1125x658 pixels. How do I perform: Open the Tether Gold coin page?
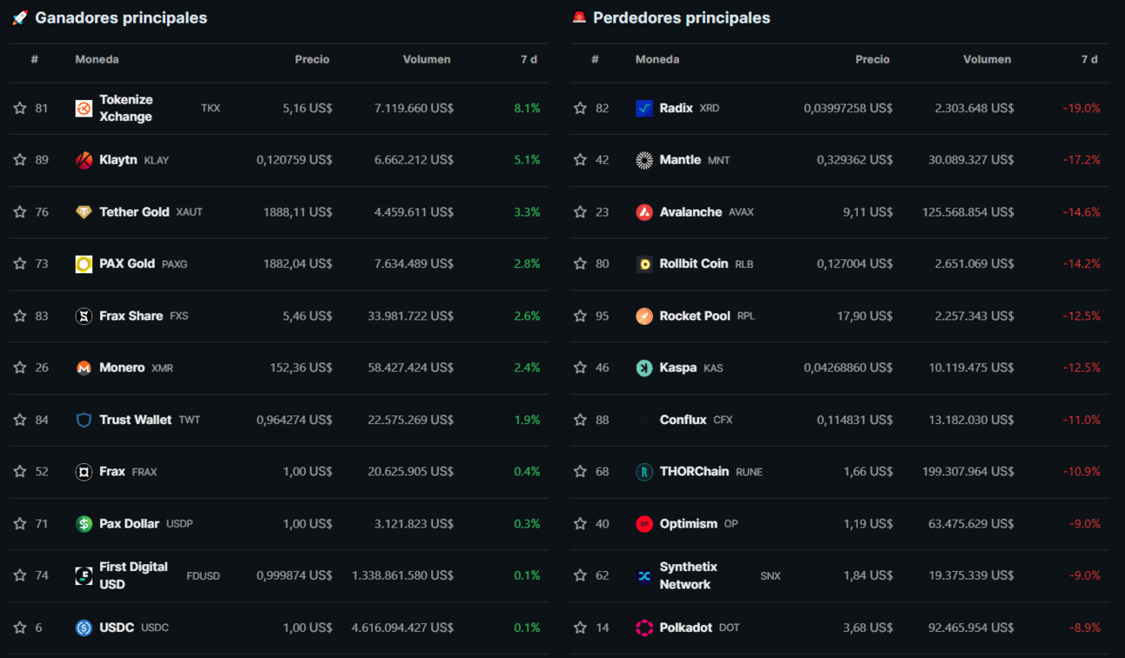[x=134, y=212]
